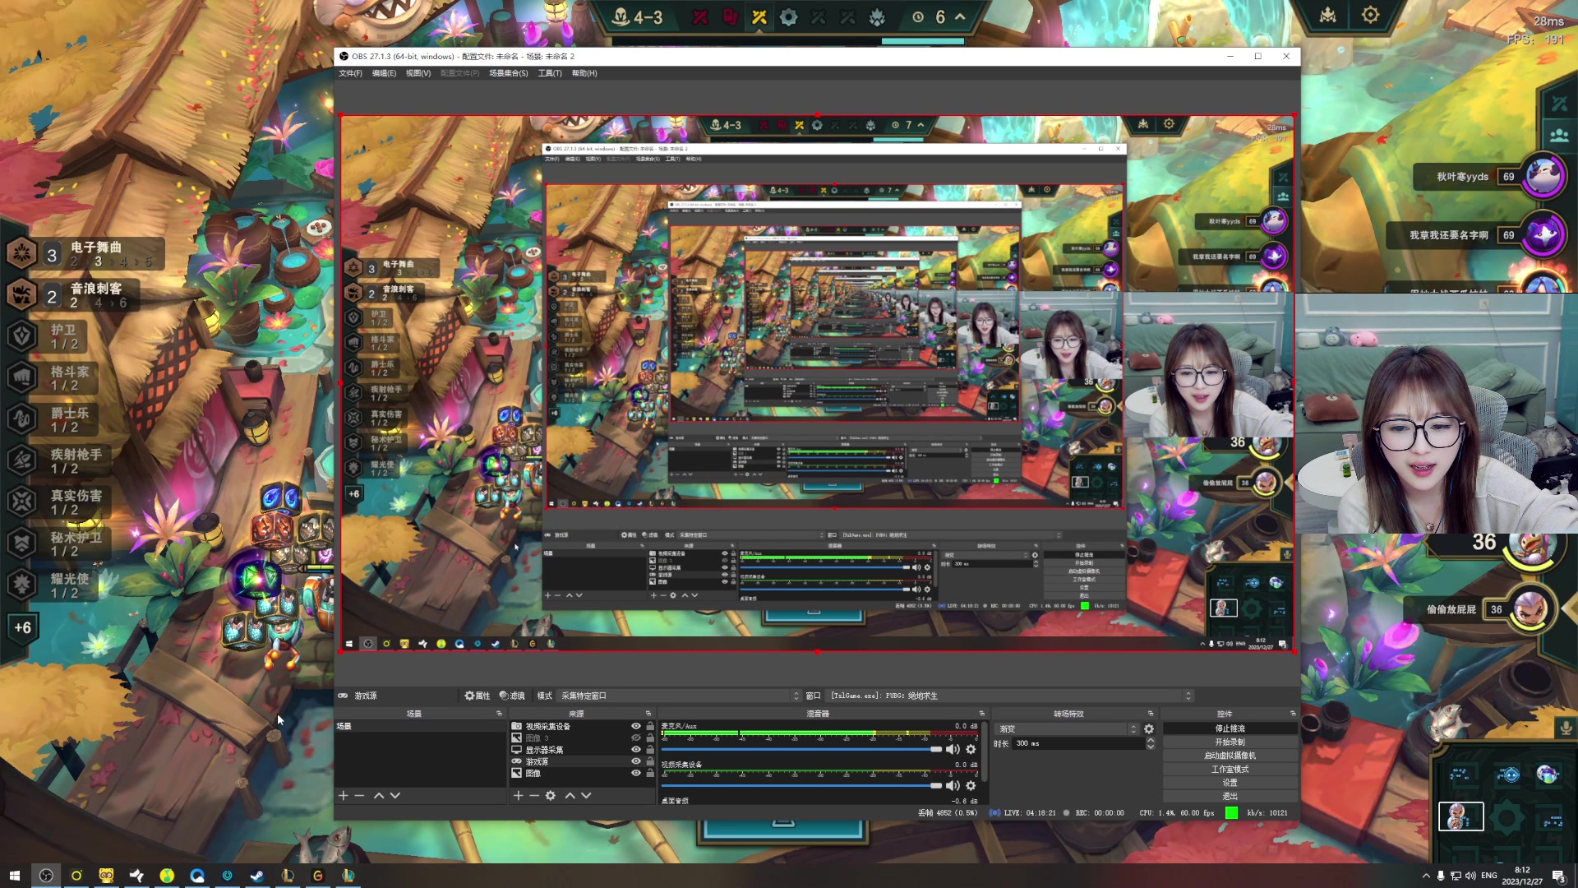This screenshot has width=1578, height=888.
Task: Increase transition duration with up arrow
Action: click(x=1151, y=740)
